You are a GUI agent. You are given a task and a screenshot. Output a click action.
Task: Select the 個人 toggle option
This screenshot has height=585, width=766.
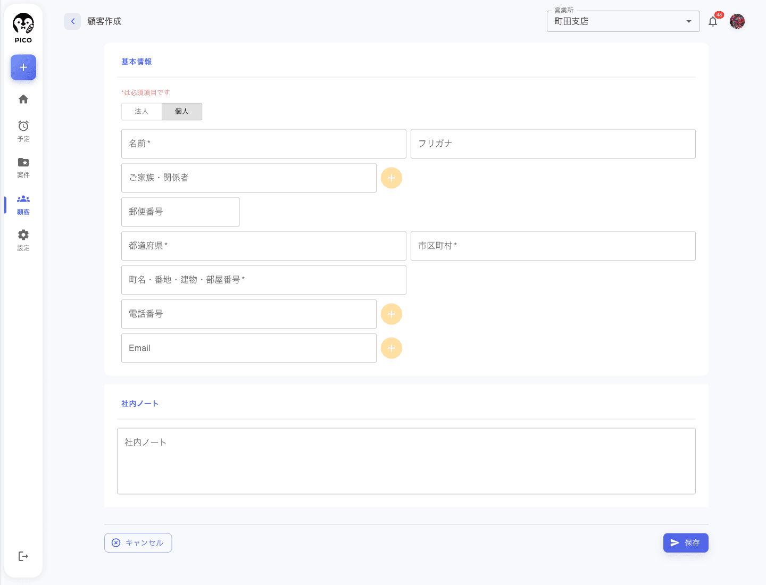tap(182, 111)
